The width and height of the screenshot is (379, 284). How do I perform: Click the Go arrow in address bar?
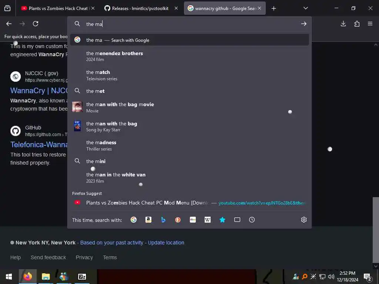click(304, 24)
